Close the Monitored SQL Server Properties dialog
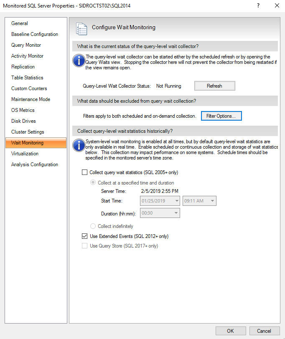The width and height of the screenshot is (285, 339). pos(277,5)
